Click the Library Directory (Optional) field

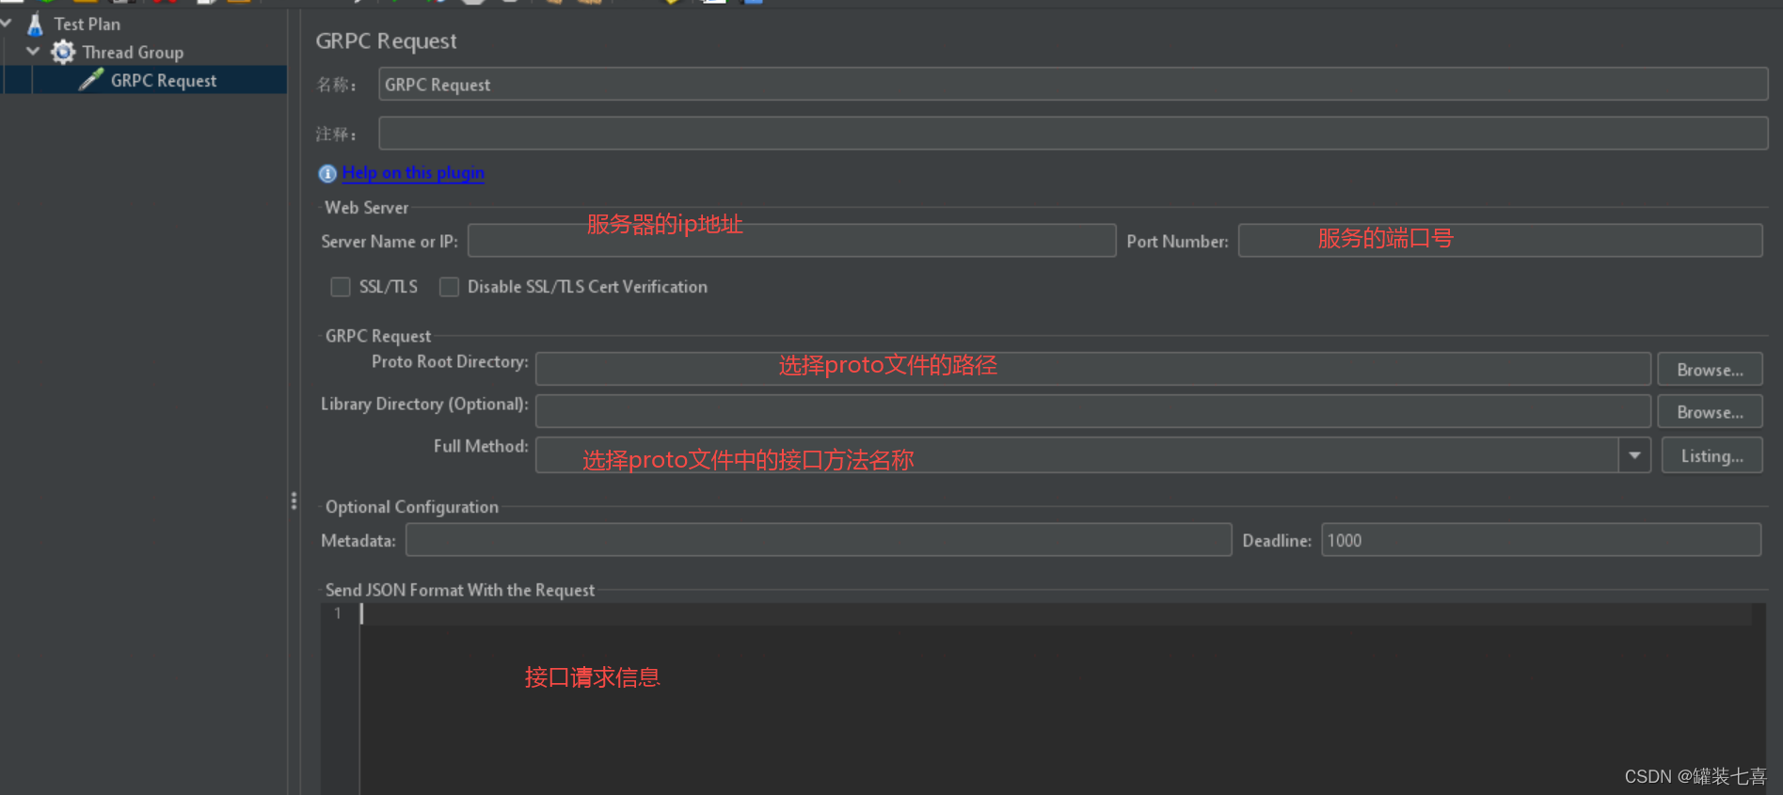(x=1092, y=411)
